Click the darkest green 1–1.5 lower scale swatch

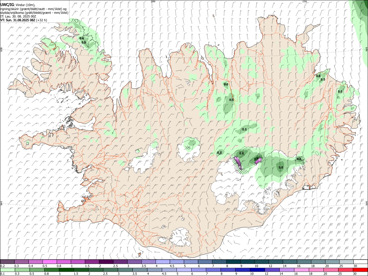(x=66, y=270)
